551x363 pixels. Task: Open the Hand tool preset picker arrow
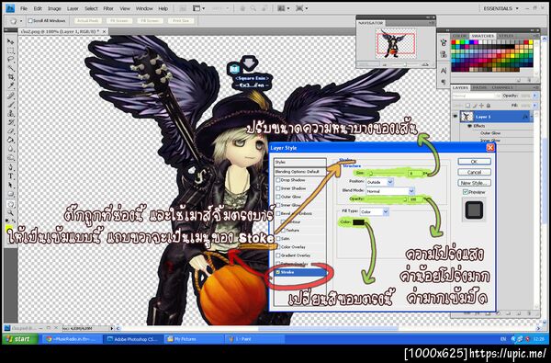point(21,21)
